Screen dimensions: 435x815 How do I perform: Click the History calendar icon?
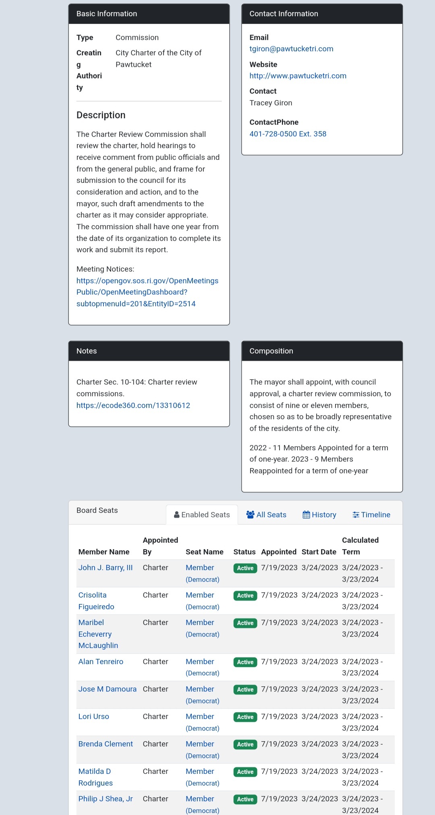[x=306, y=515]
